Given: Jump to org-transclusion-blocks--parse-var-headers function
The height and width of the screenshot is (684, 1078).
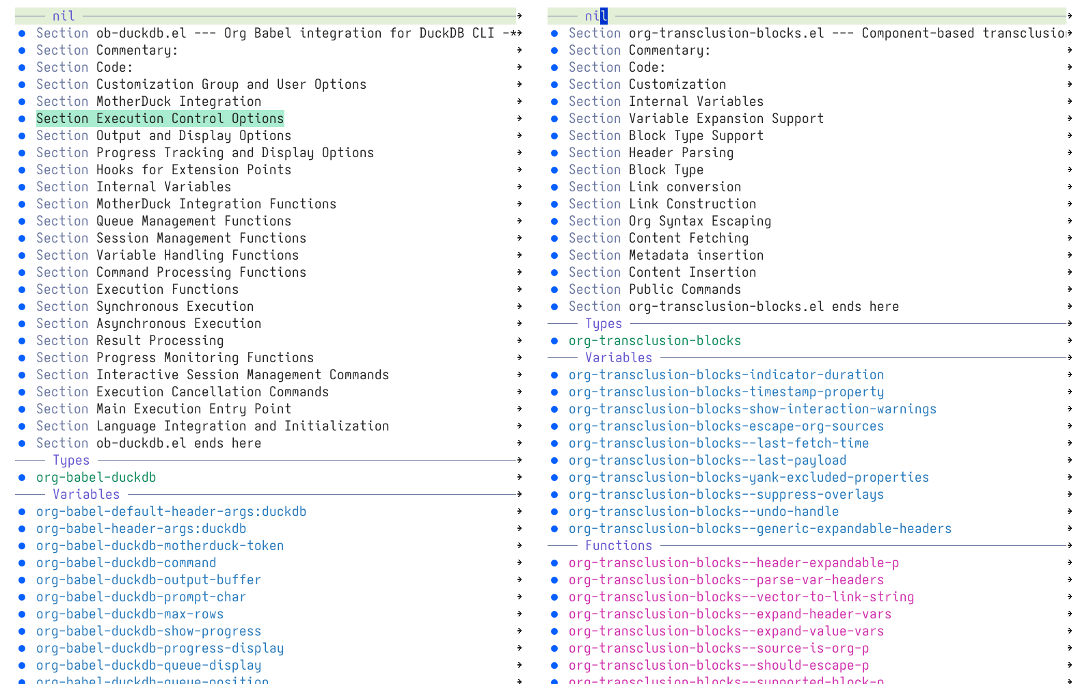Looking at the screenshot, I should (727, 579).
